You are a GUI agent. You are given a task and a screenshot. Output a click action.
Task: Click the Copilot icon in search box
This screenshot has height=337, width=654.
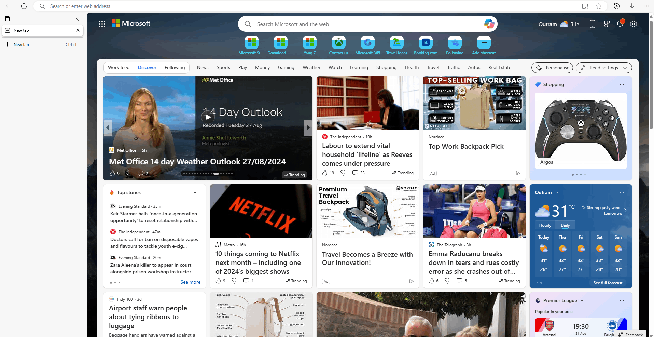(x=489, y=24)
